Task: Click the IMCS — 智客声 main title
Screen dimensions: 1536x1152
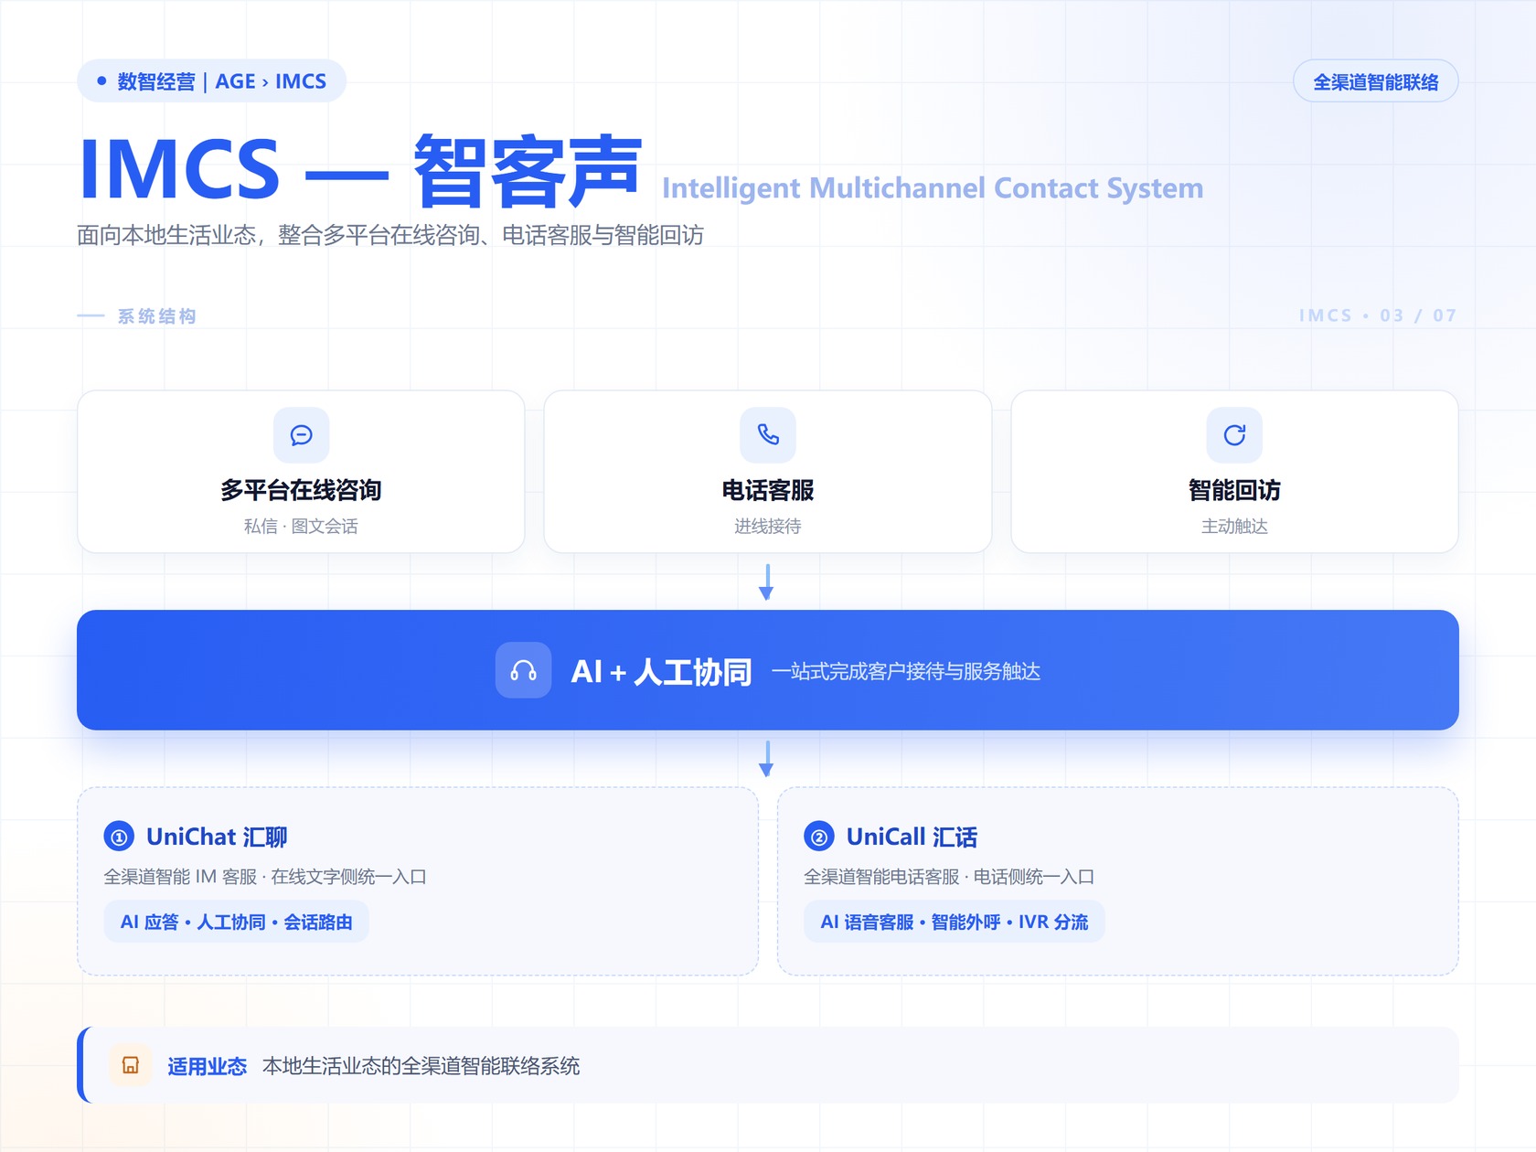Action: click(x=361, y=169)
